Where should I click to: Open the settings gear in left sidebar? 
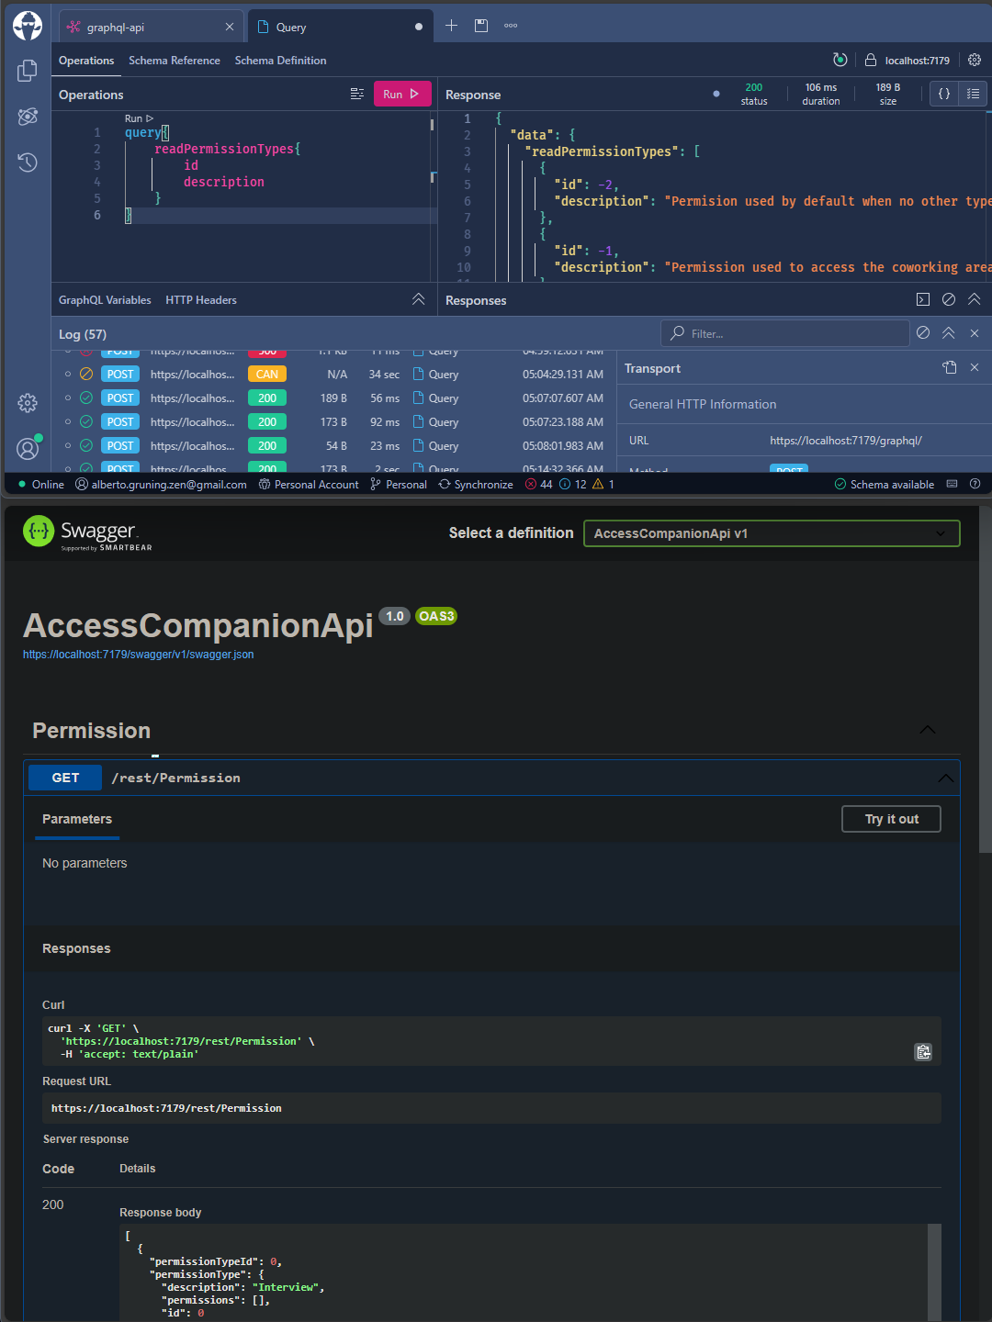coord(28,403)
